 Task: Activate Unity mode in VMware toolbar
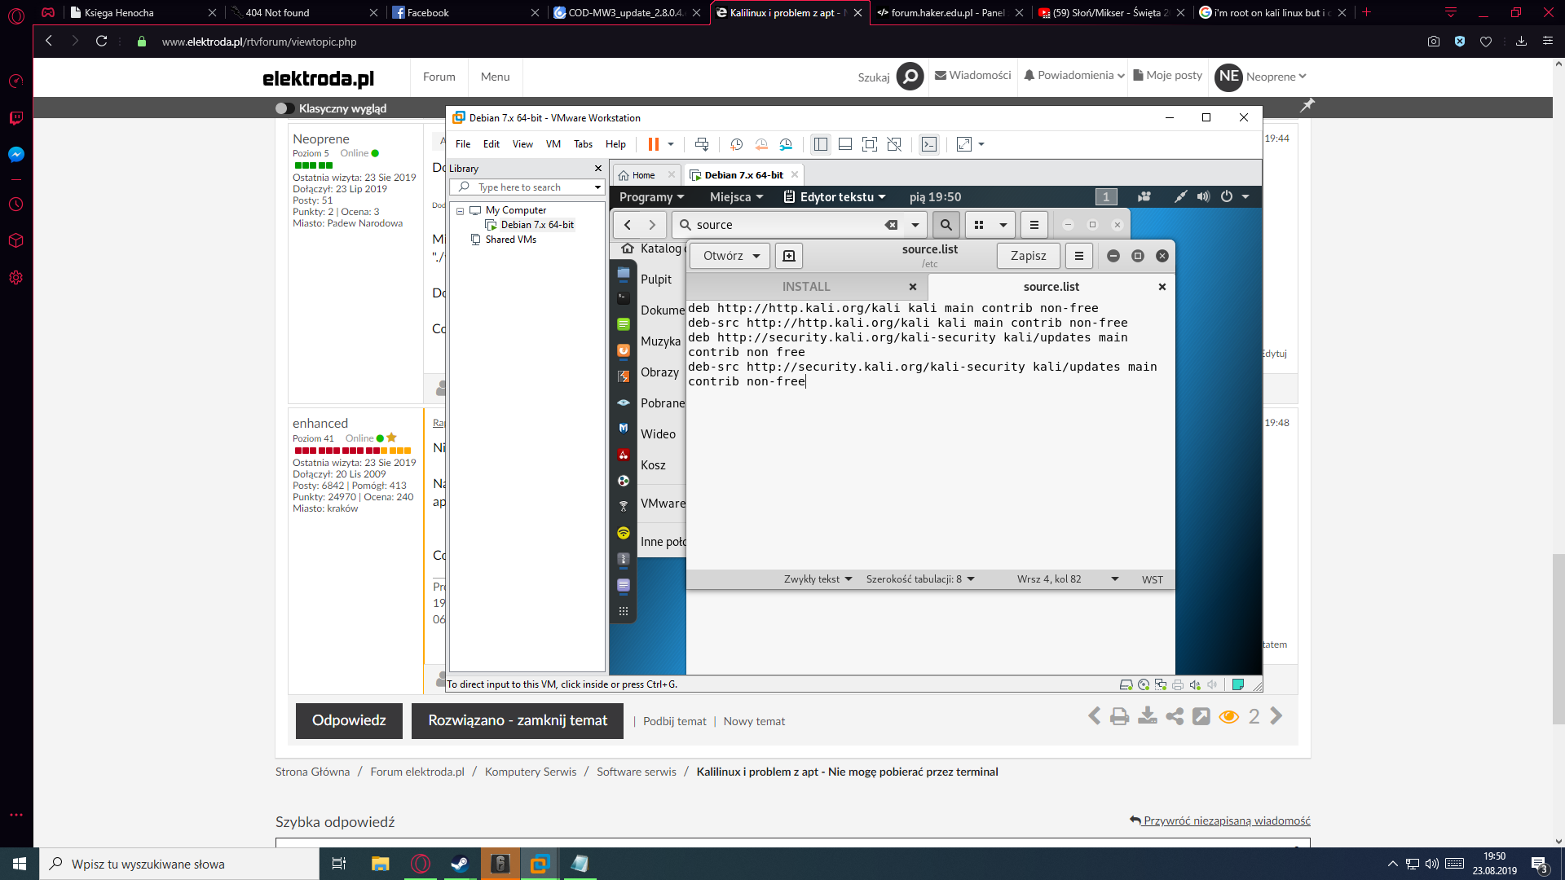[x=894, y=144]
